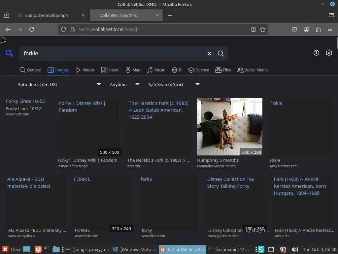Open the Anytime time range dropdown
Viewport: 338px width, 254px height.
(124, 84)
